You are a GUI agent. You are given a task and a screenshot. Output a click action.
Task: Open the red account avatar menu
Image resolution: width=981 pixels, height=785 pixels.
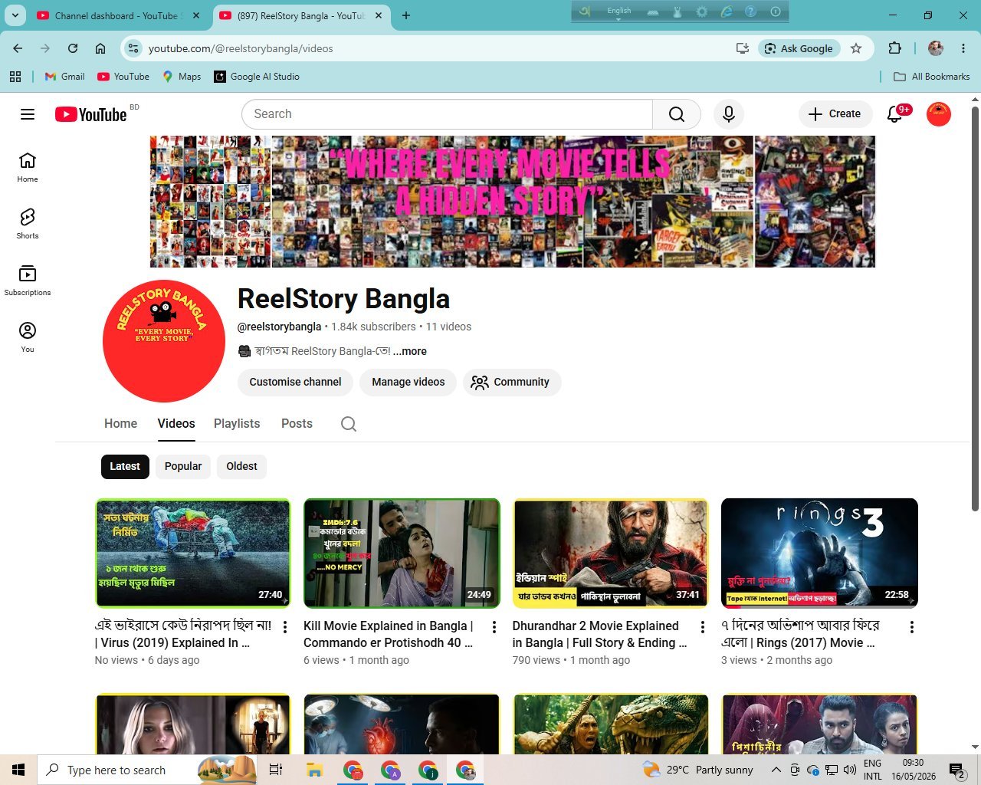click(938, 114)
